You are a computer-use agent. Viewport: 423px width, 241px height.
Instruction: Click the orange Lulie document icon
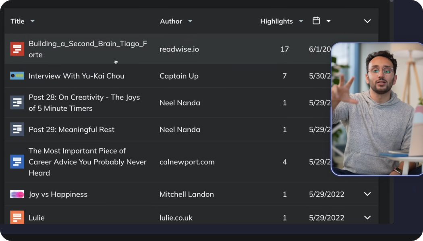point(17,217)
